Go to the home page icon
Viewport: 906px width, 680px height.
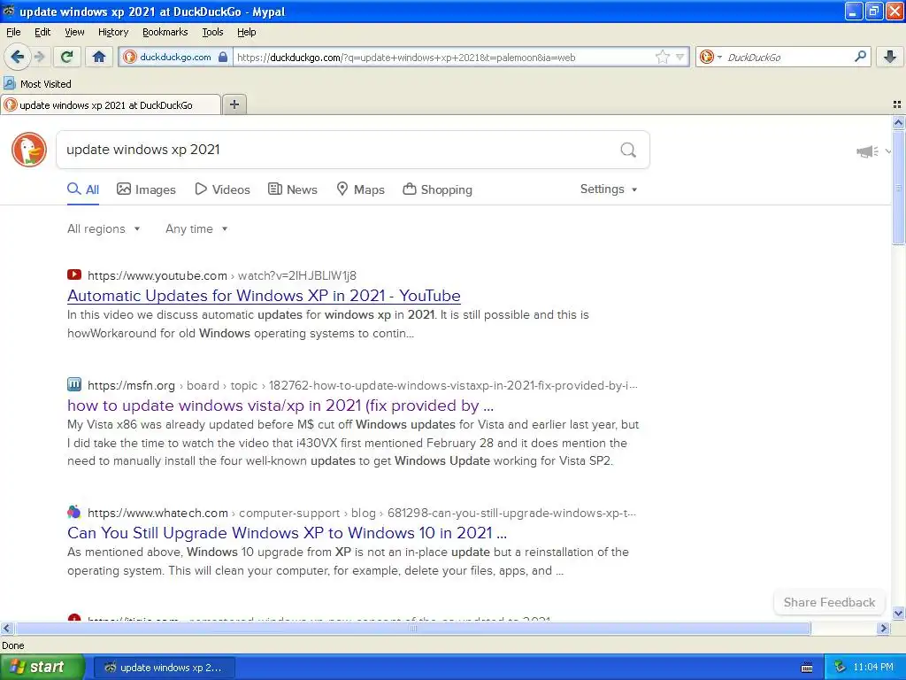(x=99, y=57)
